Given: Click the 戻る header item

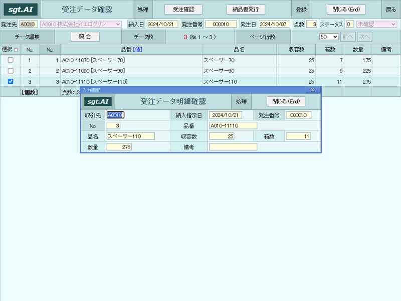Looking at the screenshot, I should pyautogui.click(x=391, y=10).
